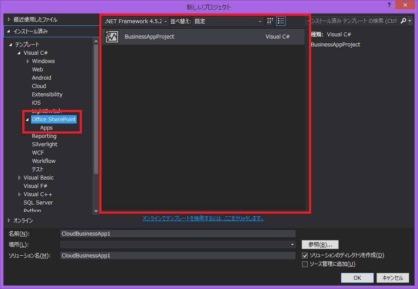
Task: Switch to small icons view
Action: click(270, 21)
